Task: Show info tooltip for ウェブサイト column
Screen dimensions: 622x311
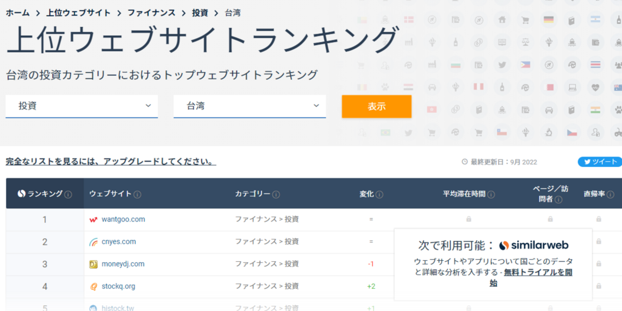Action: coord(138,194)
